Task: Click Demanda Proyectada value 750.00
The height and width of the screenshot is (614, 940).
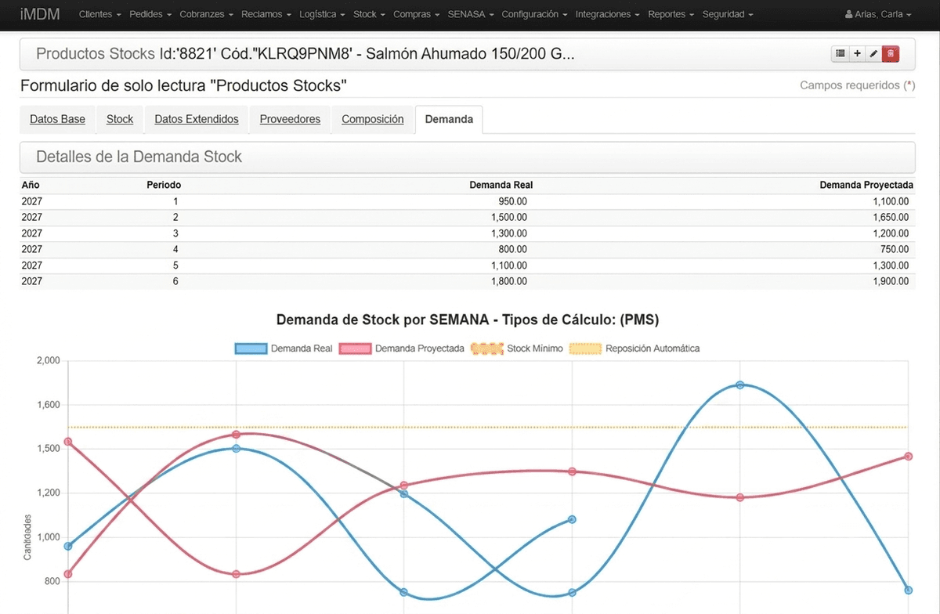Action: (x=895, y=249)
